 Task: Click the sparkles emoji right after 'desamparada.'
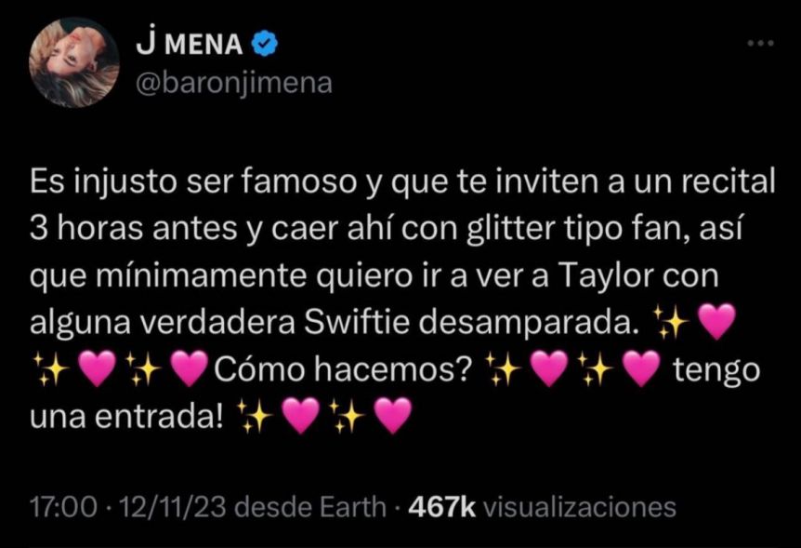pos(670,322)
